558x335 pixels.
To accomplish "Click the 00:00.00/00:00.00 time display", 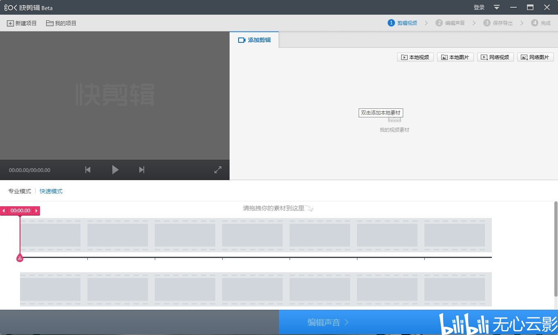I will [x=30, y=170].
